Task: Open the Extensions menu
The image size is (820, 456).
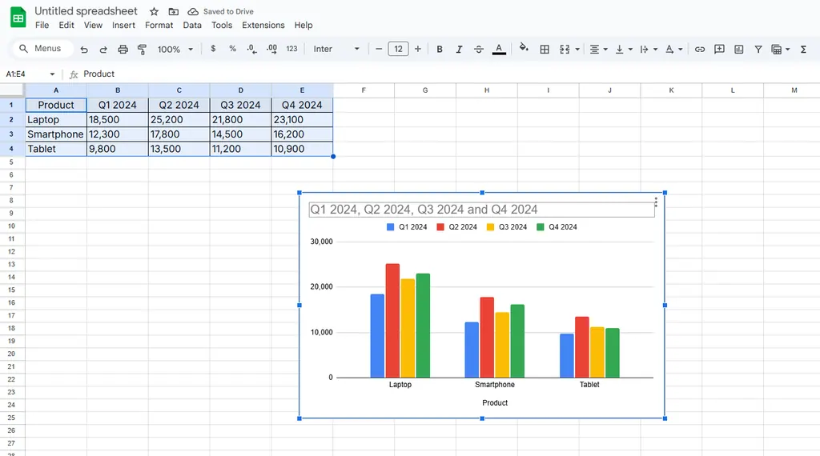Action: [263, 26]
